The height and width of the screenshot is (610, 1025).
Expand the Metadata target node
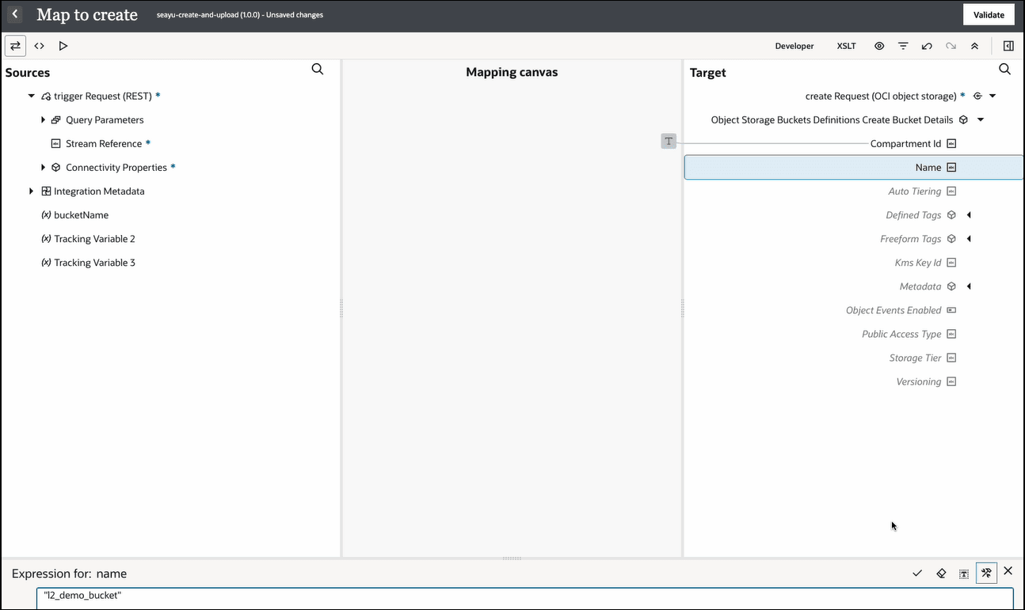(969, 286)
